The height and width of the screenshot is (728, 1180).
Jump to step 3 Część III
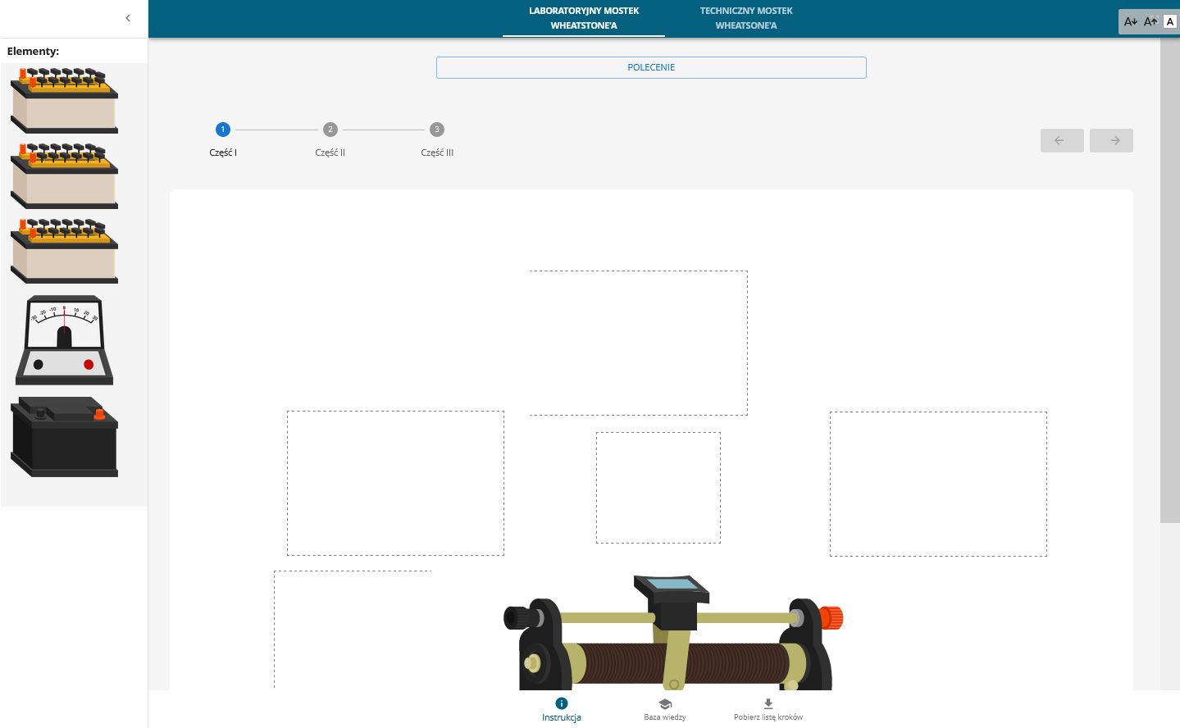coord(437,130)
